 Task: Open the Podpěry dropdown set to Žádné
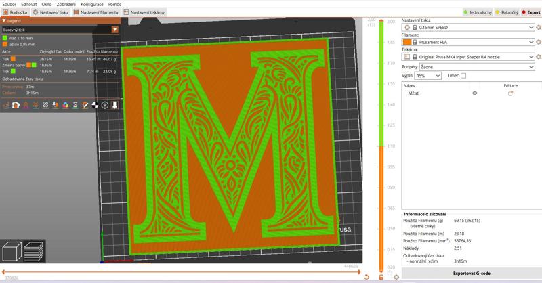(477, 67)
